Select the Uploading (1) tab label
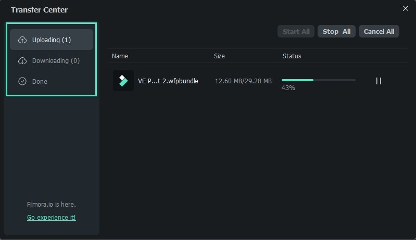 (52, 40)
